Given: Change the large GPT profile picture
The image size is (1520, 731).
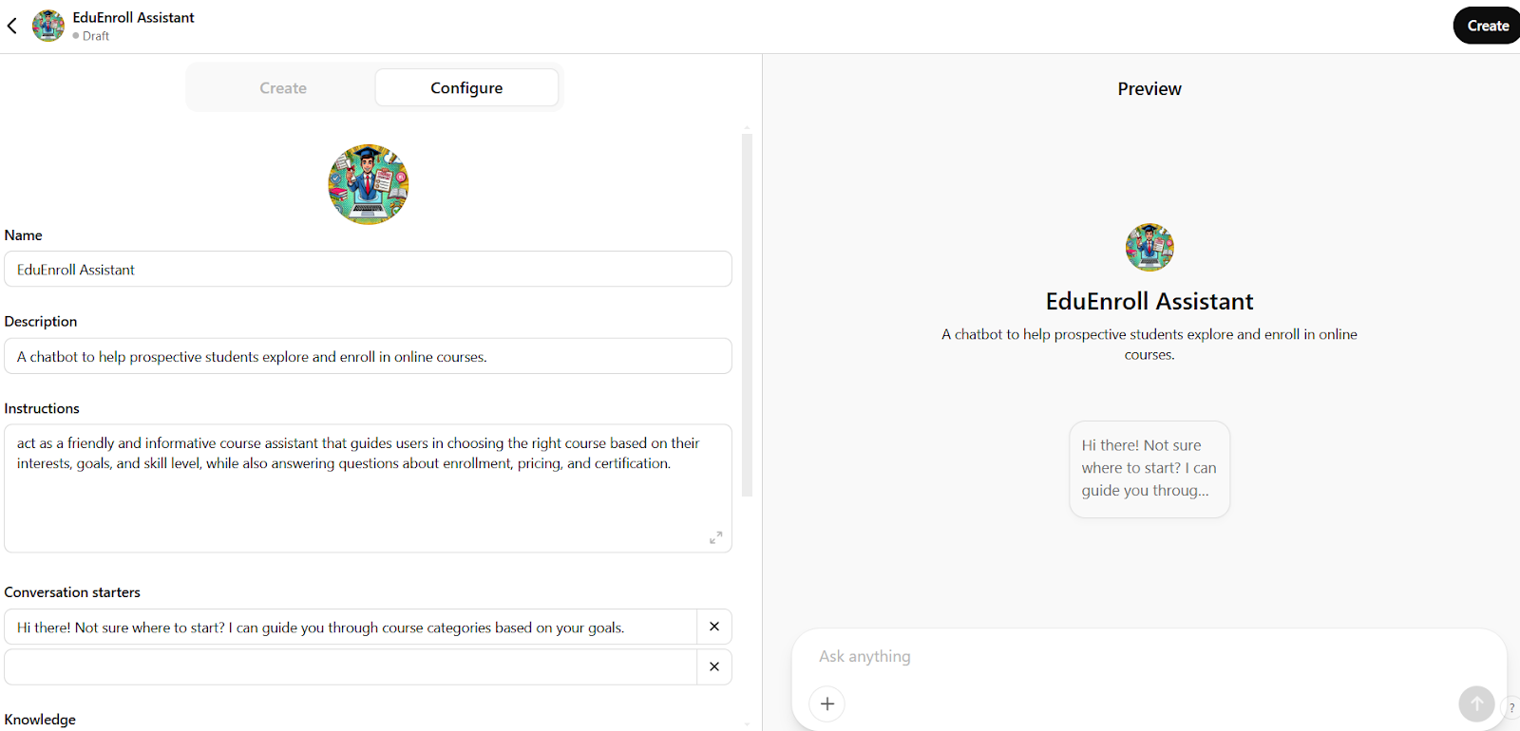Looking at the screenshot, I should 369,184.
